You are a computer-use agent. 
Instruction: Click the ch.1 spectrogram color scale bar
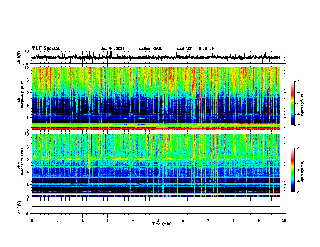[x=292, y=103]
